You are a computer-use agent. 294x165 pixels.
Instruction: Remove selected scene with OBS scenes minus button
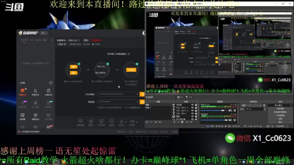click(151, 122)
